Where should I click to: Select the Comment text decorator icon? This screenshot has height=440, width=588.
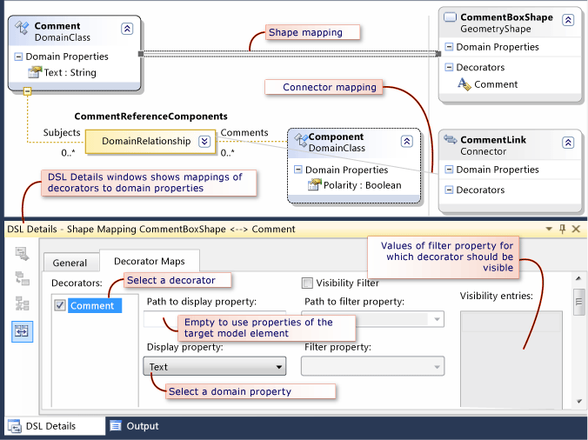[464, 84]
